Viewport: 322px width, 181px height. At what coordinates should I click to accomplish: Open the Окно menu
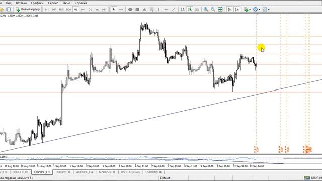click(66, 3)
